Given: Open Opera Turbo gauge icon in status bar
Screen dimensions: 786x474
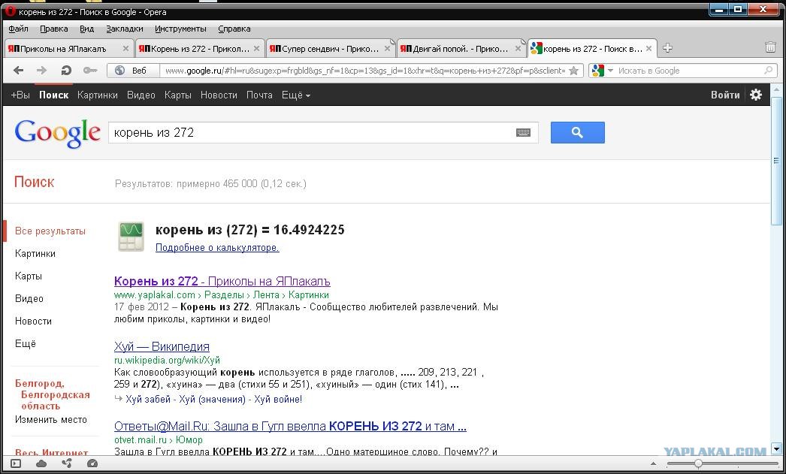Looking at the screenshot, I should pyautogui.click(x=92, y=463).
